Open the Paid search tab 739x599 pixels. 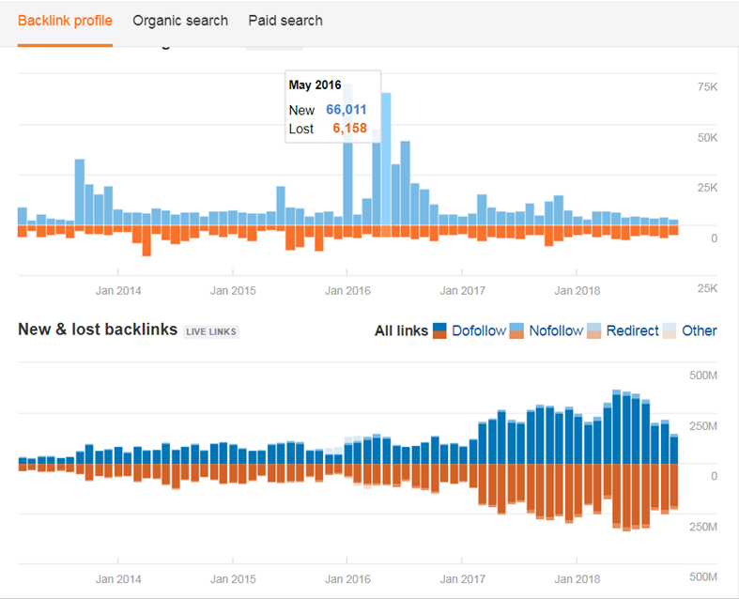coord(285,21)
